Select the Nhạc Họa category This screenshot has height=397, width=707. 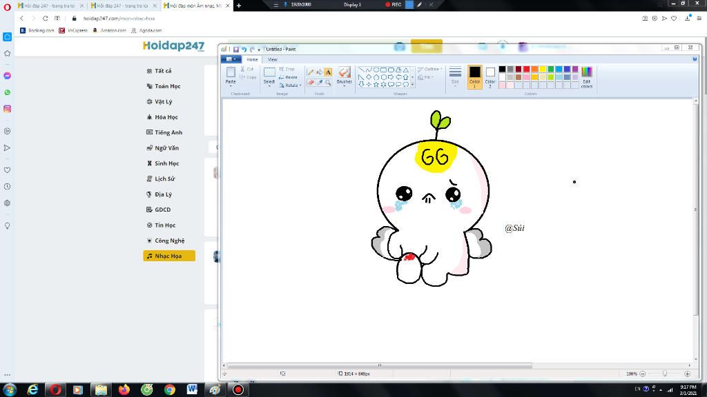(x=169, y=256)
